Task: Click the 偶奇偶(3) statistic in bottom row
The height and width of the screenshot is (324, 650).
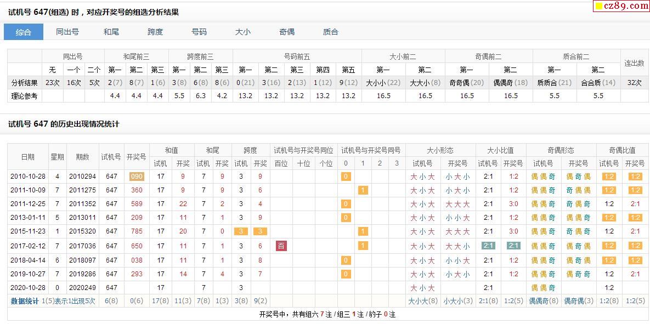Action: click(x=579, y=301)
